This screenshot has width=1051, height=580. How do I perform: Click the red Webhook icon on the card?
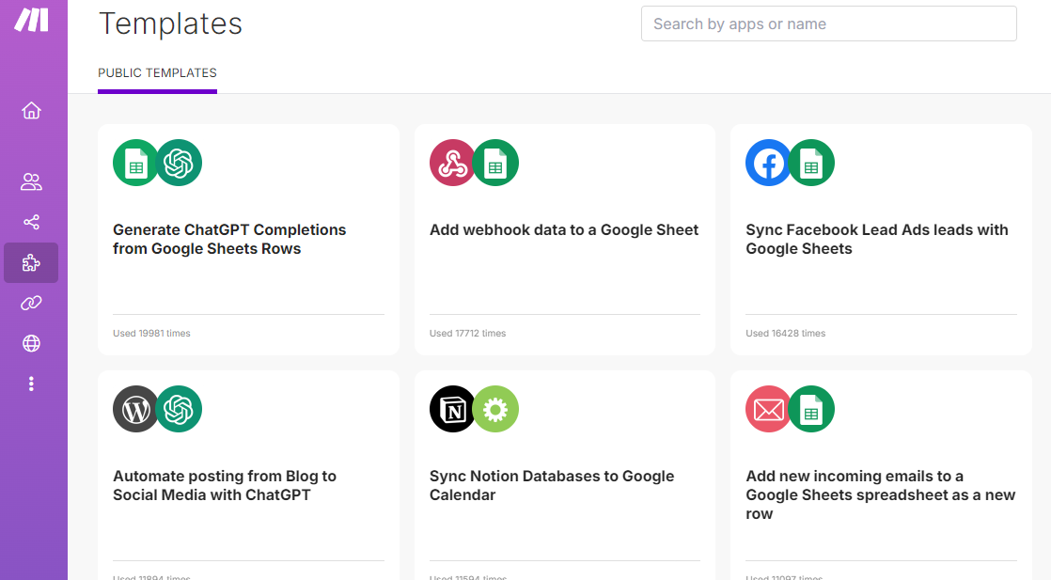[452, 164]
